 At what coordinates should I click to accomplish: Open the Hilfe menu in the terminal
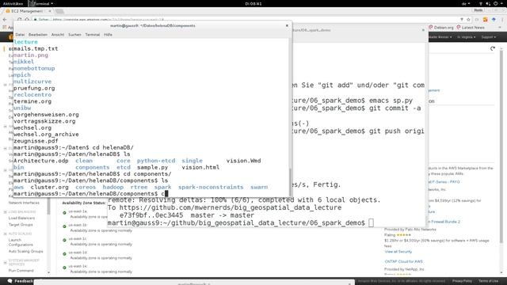point(108,35)
